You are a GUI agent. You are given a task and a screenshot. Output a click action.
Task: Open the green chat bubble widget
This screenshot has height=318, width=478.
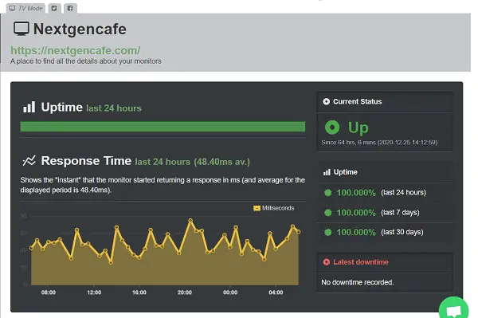click(454, 308)
